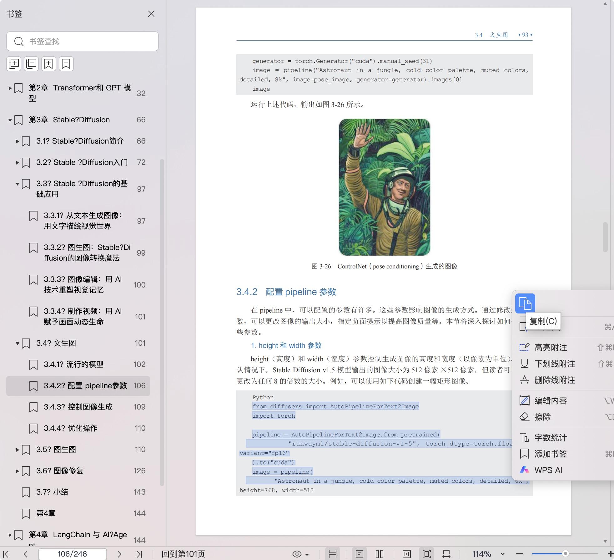Click bookmark icon beside 第3章 Stable?Diffusion
This screenshot has height=560, width=614.
(18, 120)
